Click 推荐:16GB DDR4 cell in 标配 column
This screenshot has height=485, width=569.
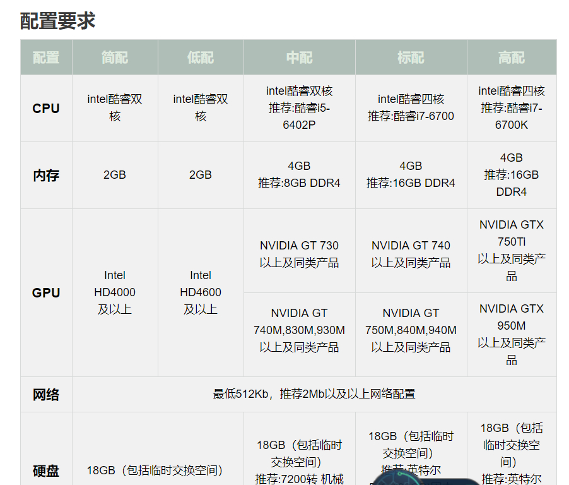click(411, 175)
